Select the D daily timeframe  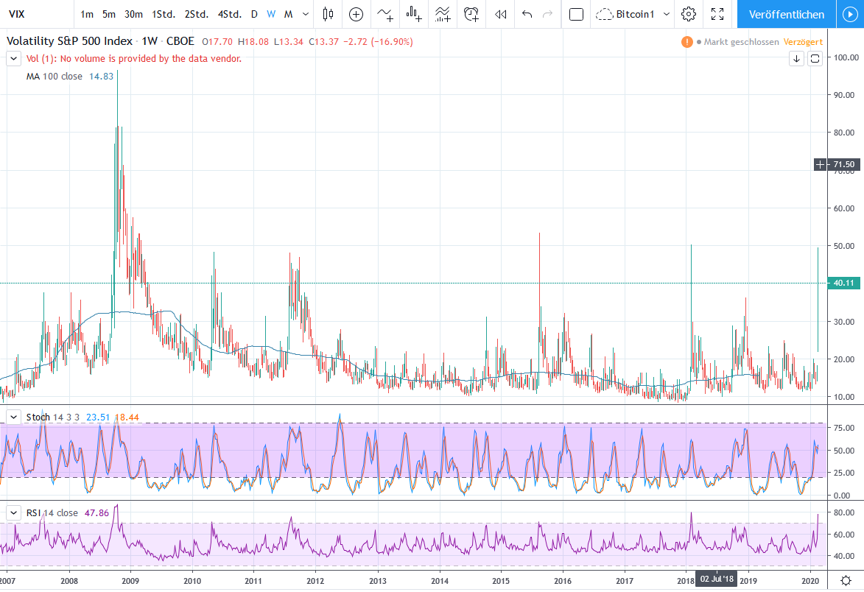click(x=254, y=14)
